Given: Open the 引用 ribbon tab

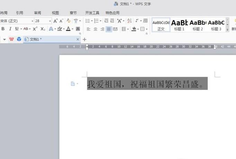Looking at the screenshot, I should point(20,13).
